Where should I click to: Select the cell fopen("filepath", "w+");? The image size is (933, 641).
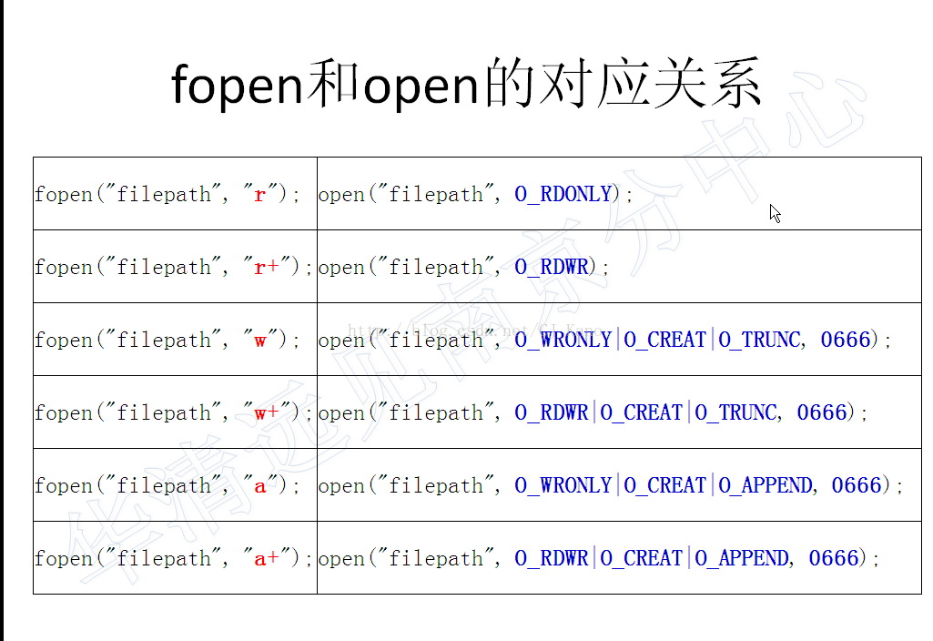[175, 412]
